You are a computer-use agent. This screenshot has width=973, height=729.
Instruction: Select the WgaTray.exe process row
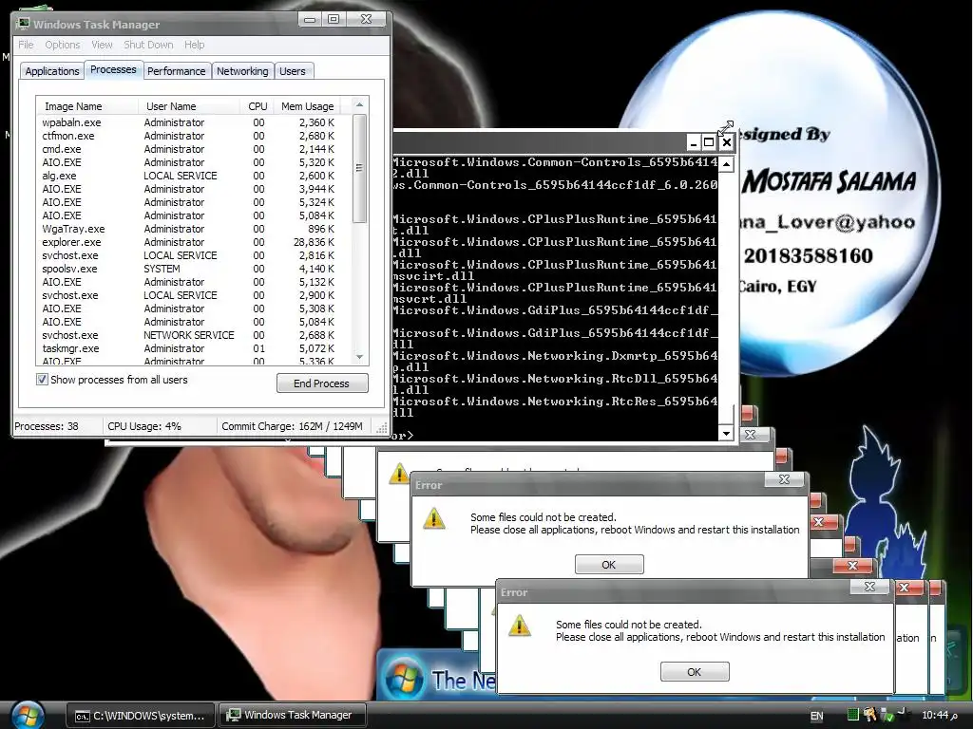194,229
